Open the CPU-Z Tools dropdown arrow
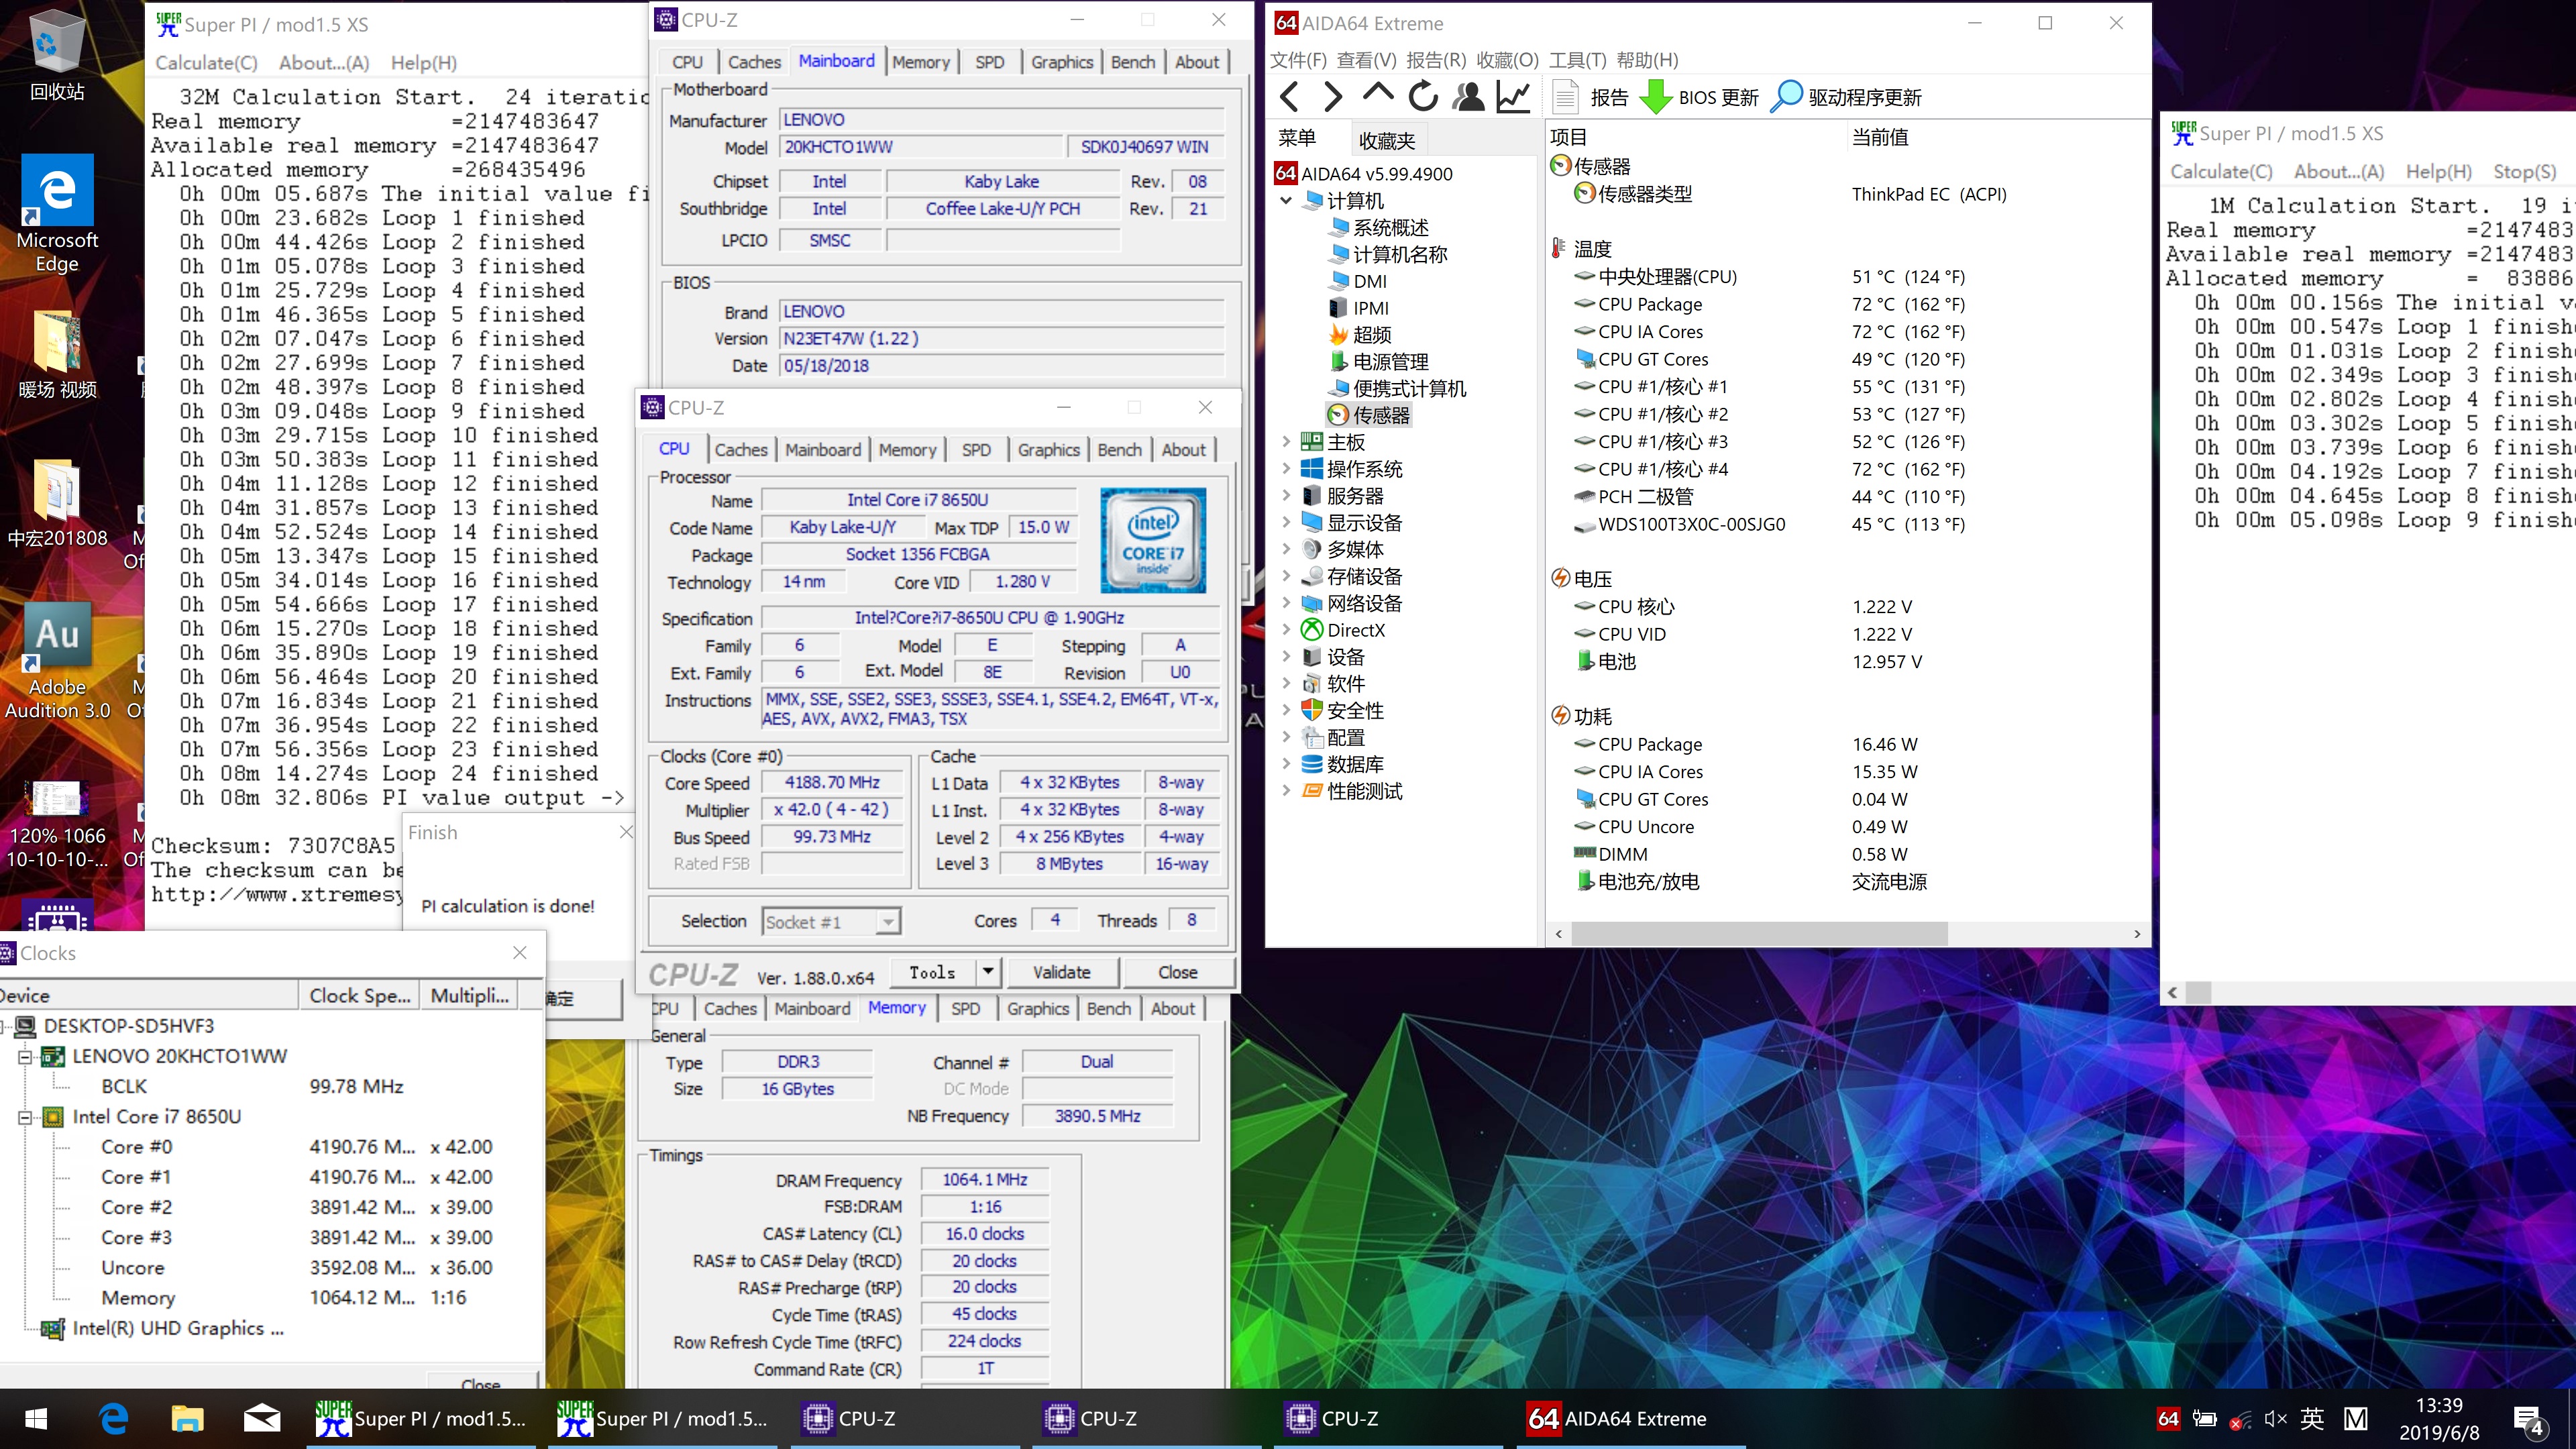 [988, 971]
